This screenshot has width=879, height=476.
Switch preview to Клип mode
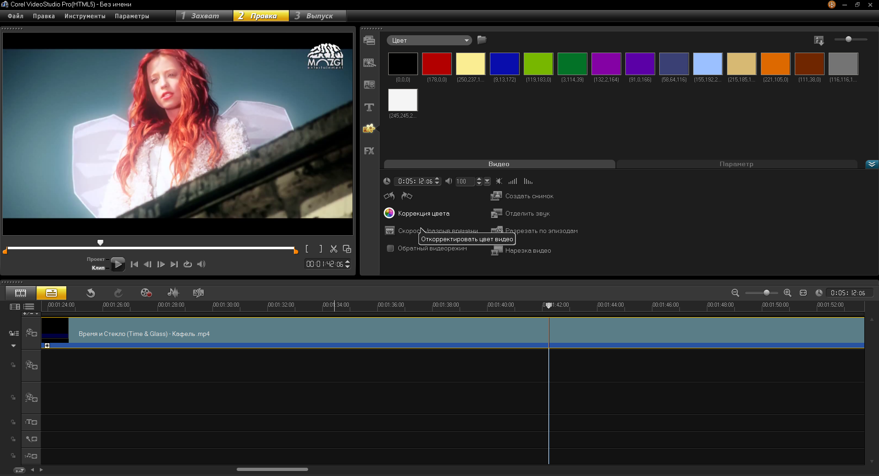click(x=98, y=268)
